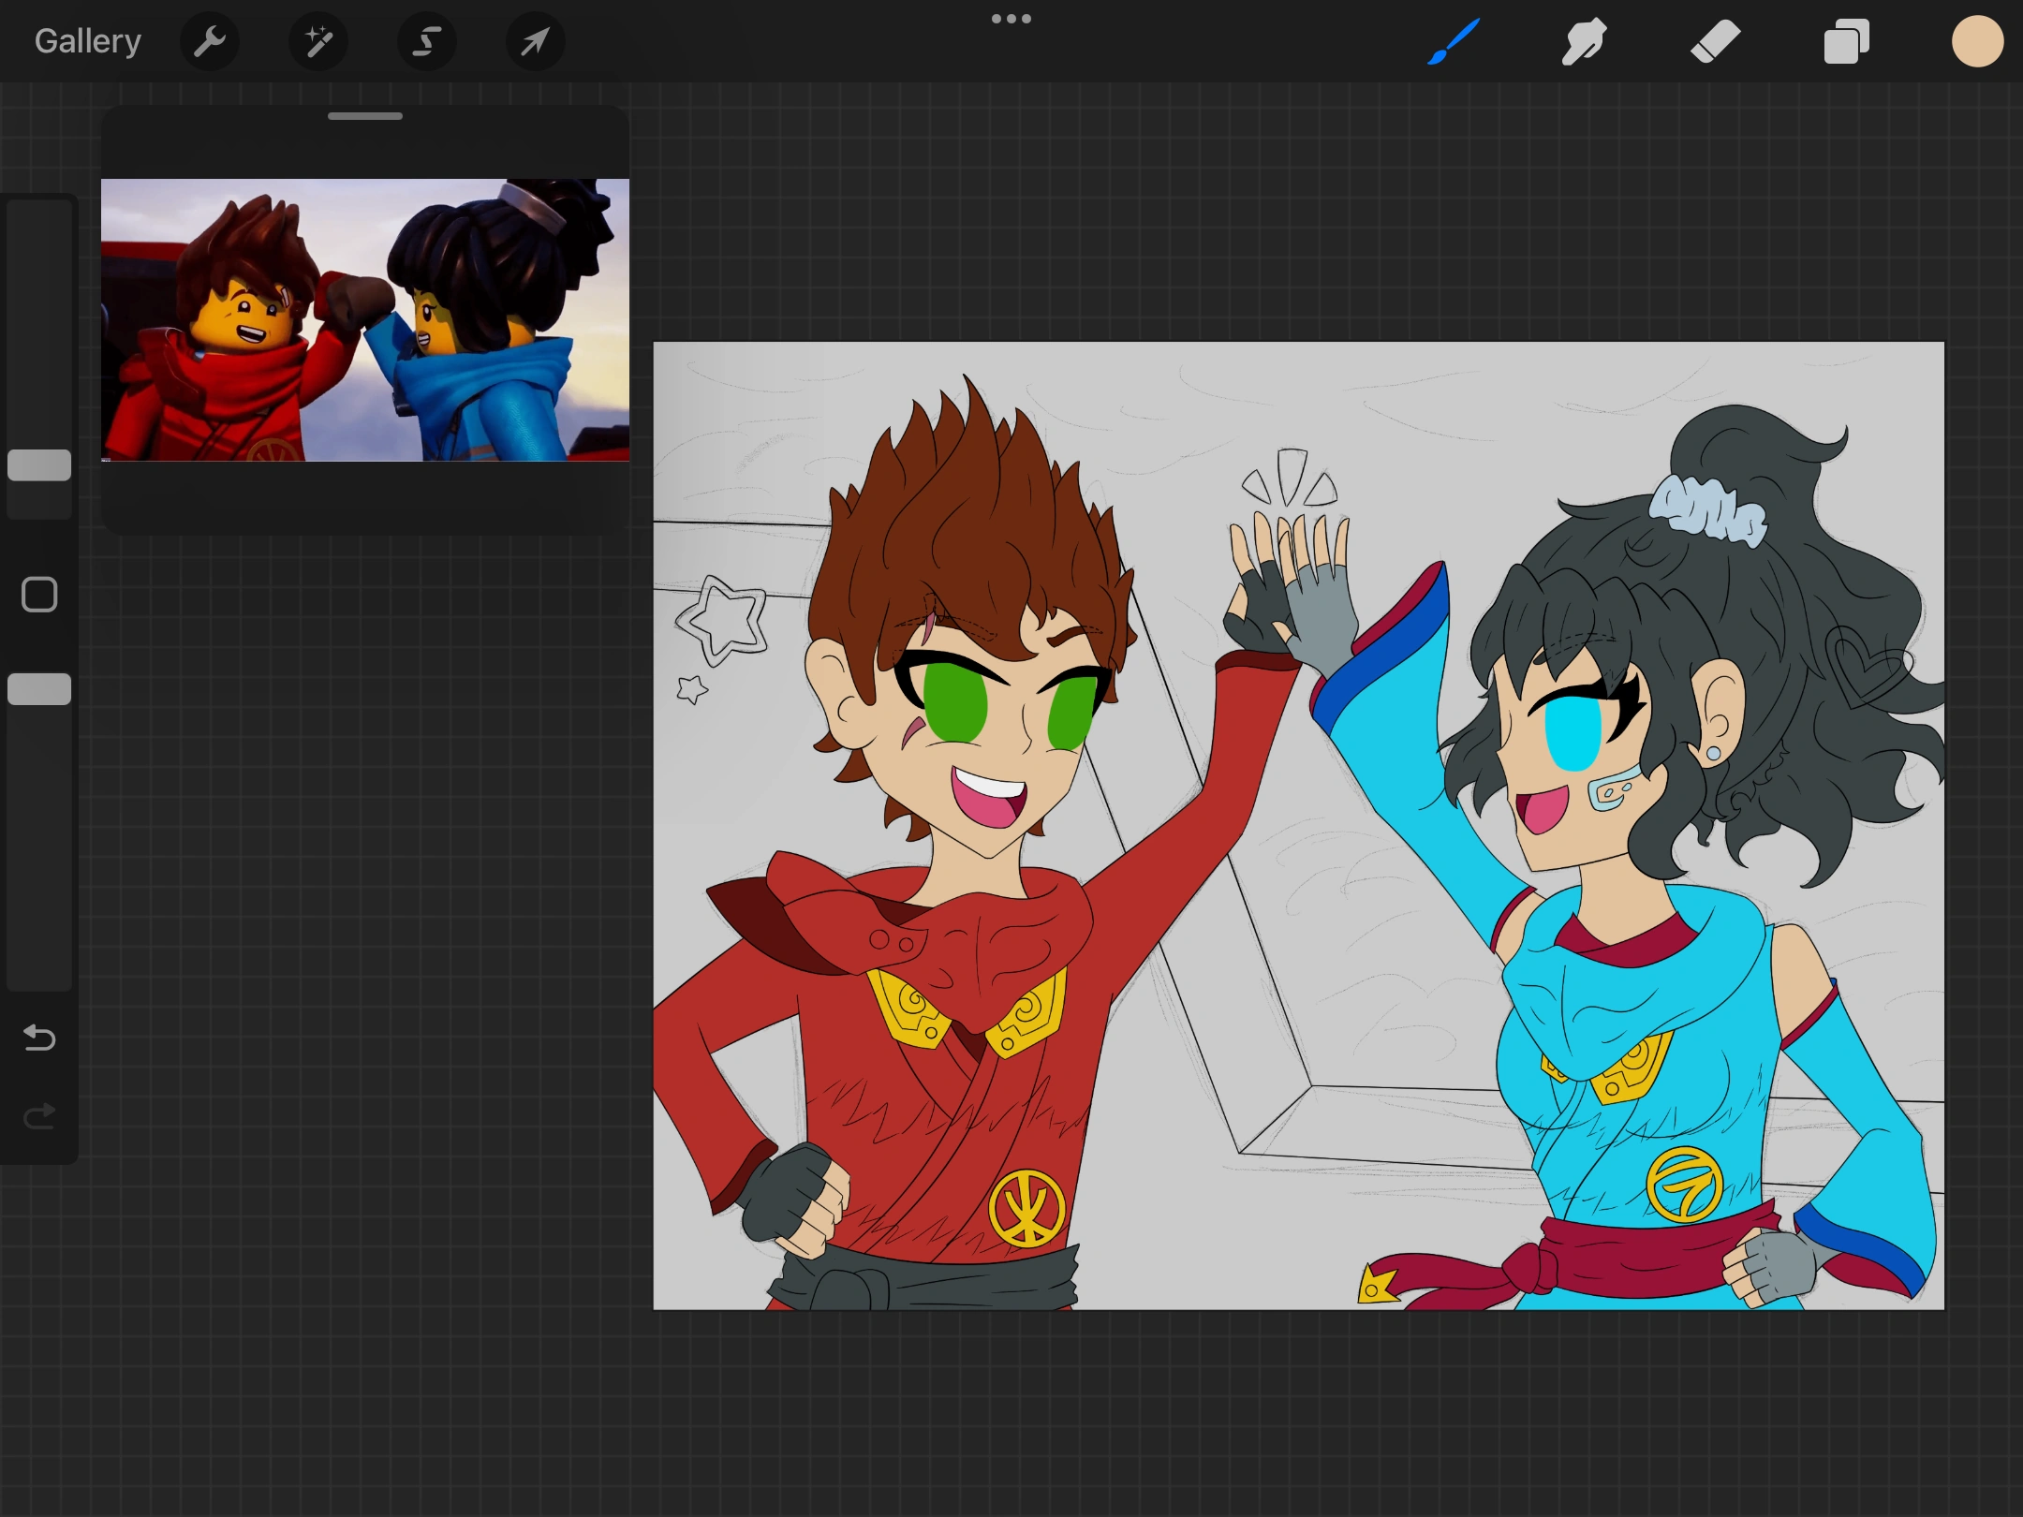Viewport: 2023px width, 1517px height.
Task: Tap the square modify button in sidebar
Action: click(39, 595)
